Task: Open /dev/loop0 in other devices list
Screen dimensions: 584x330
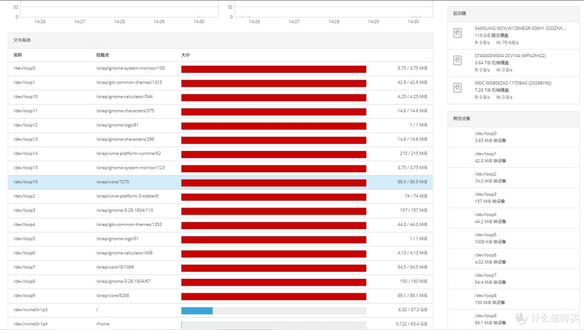Action: tap(513, 137)
